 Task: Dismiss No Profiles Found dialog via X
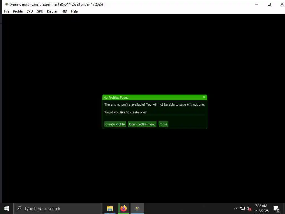click(204, 97)
